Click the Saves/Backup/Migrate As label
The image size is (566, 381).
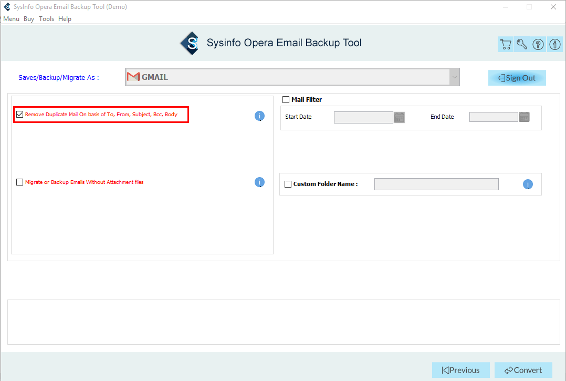pos(58,78)
